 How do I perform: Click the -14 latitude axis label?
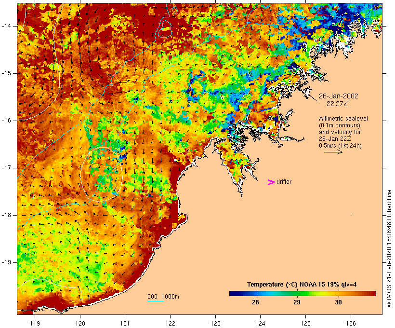coord(7,26)
